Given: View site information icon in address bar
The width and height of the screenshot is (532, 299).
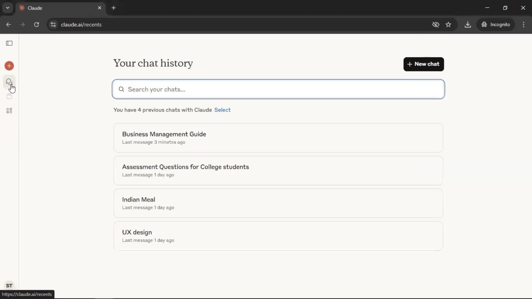Looking at the screenshot, I should (53, 25).
